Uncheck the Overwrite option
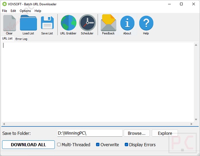Viewport: 200px width, 156px height. tap(98, 144)
